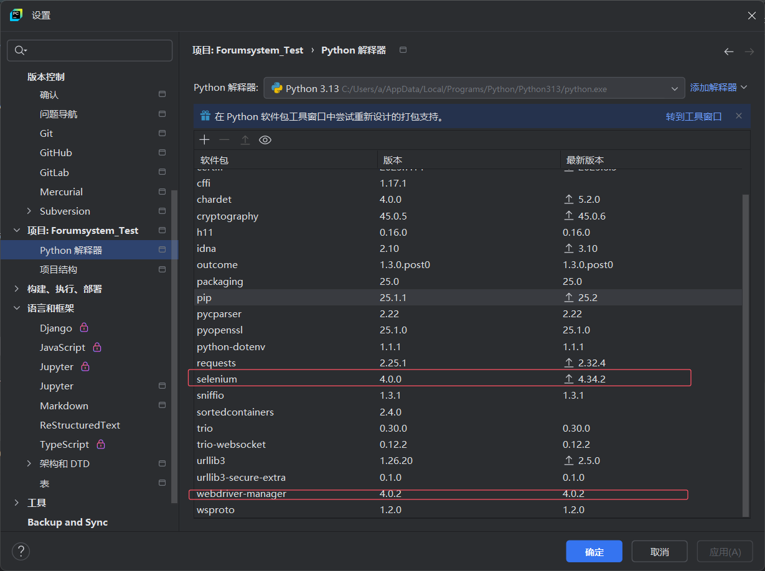Select the urllib3-secure-extra package row
Viewport: 765px width, 571px height.
point(467,477)
